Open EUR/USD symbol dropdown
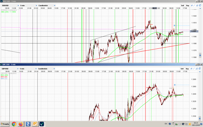This screenshot has height=127, width=203. pos(10,6)
